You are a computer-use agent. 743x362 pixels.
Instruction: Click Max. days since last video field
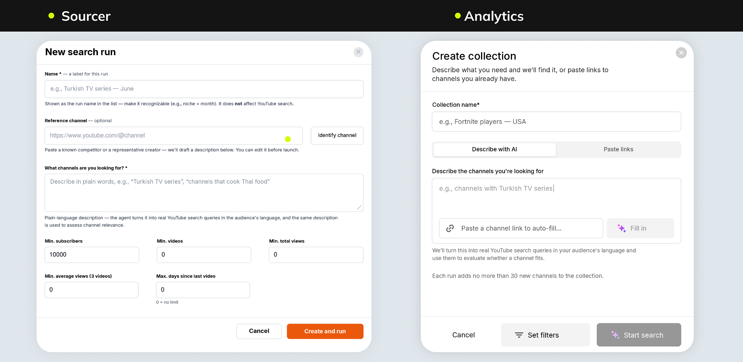tap(203, 290)
